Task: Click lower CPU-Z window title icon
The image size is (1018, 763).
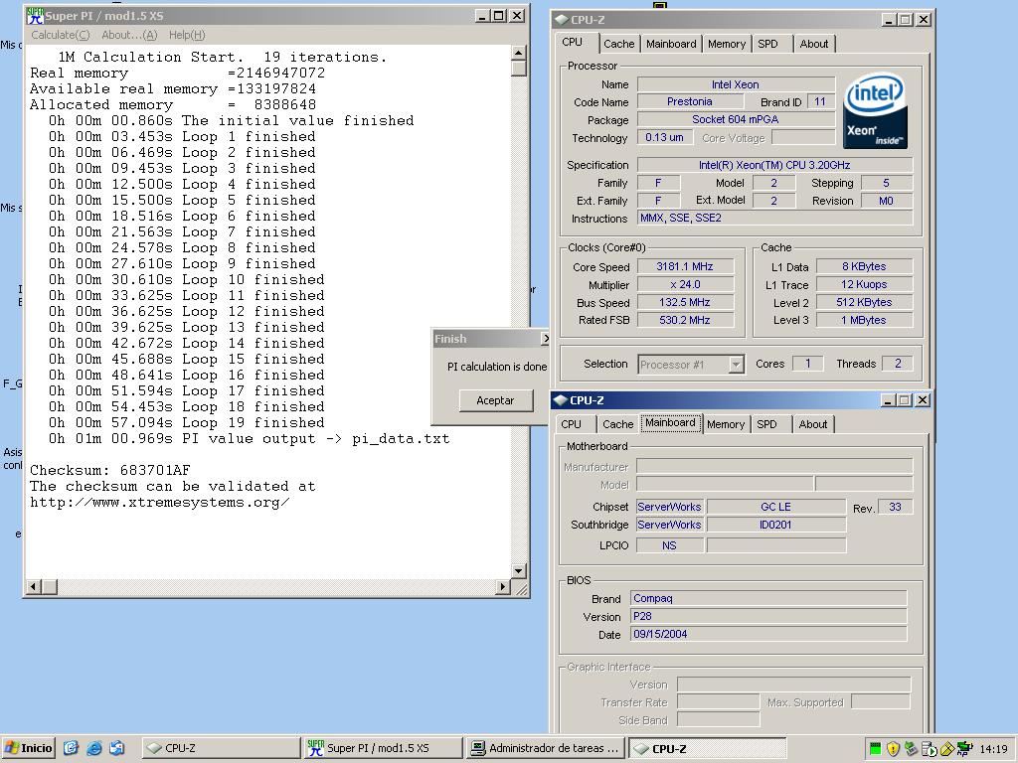Action: click(x=561, y=400)
